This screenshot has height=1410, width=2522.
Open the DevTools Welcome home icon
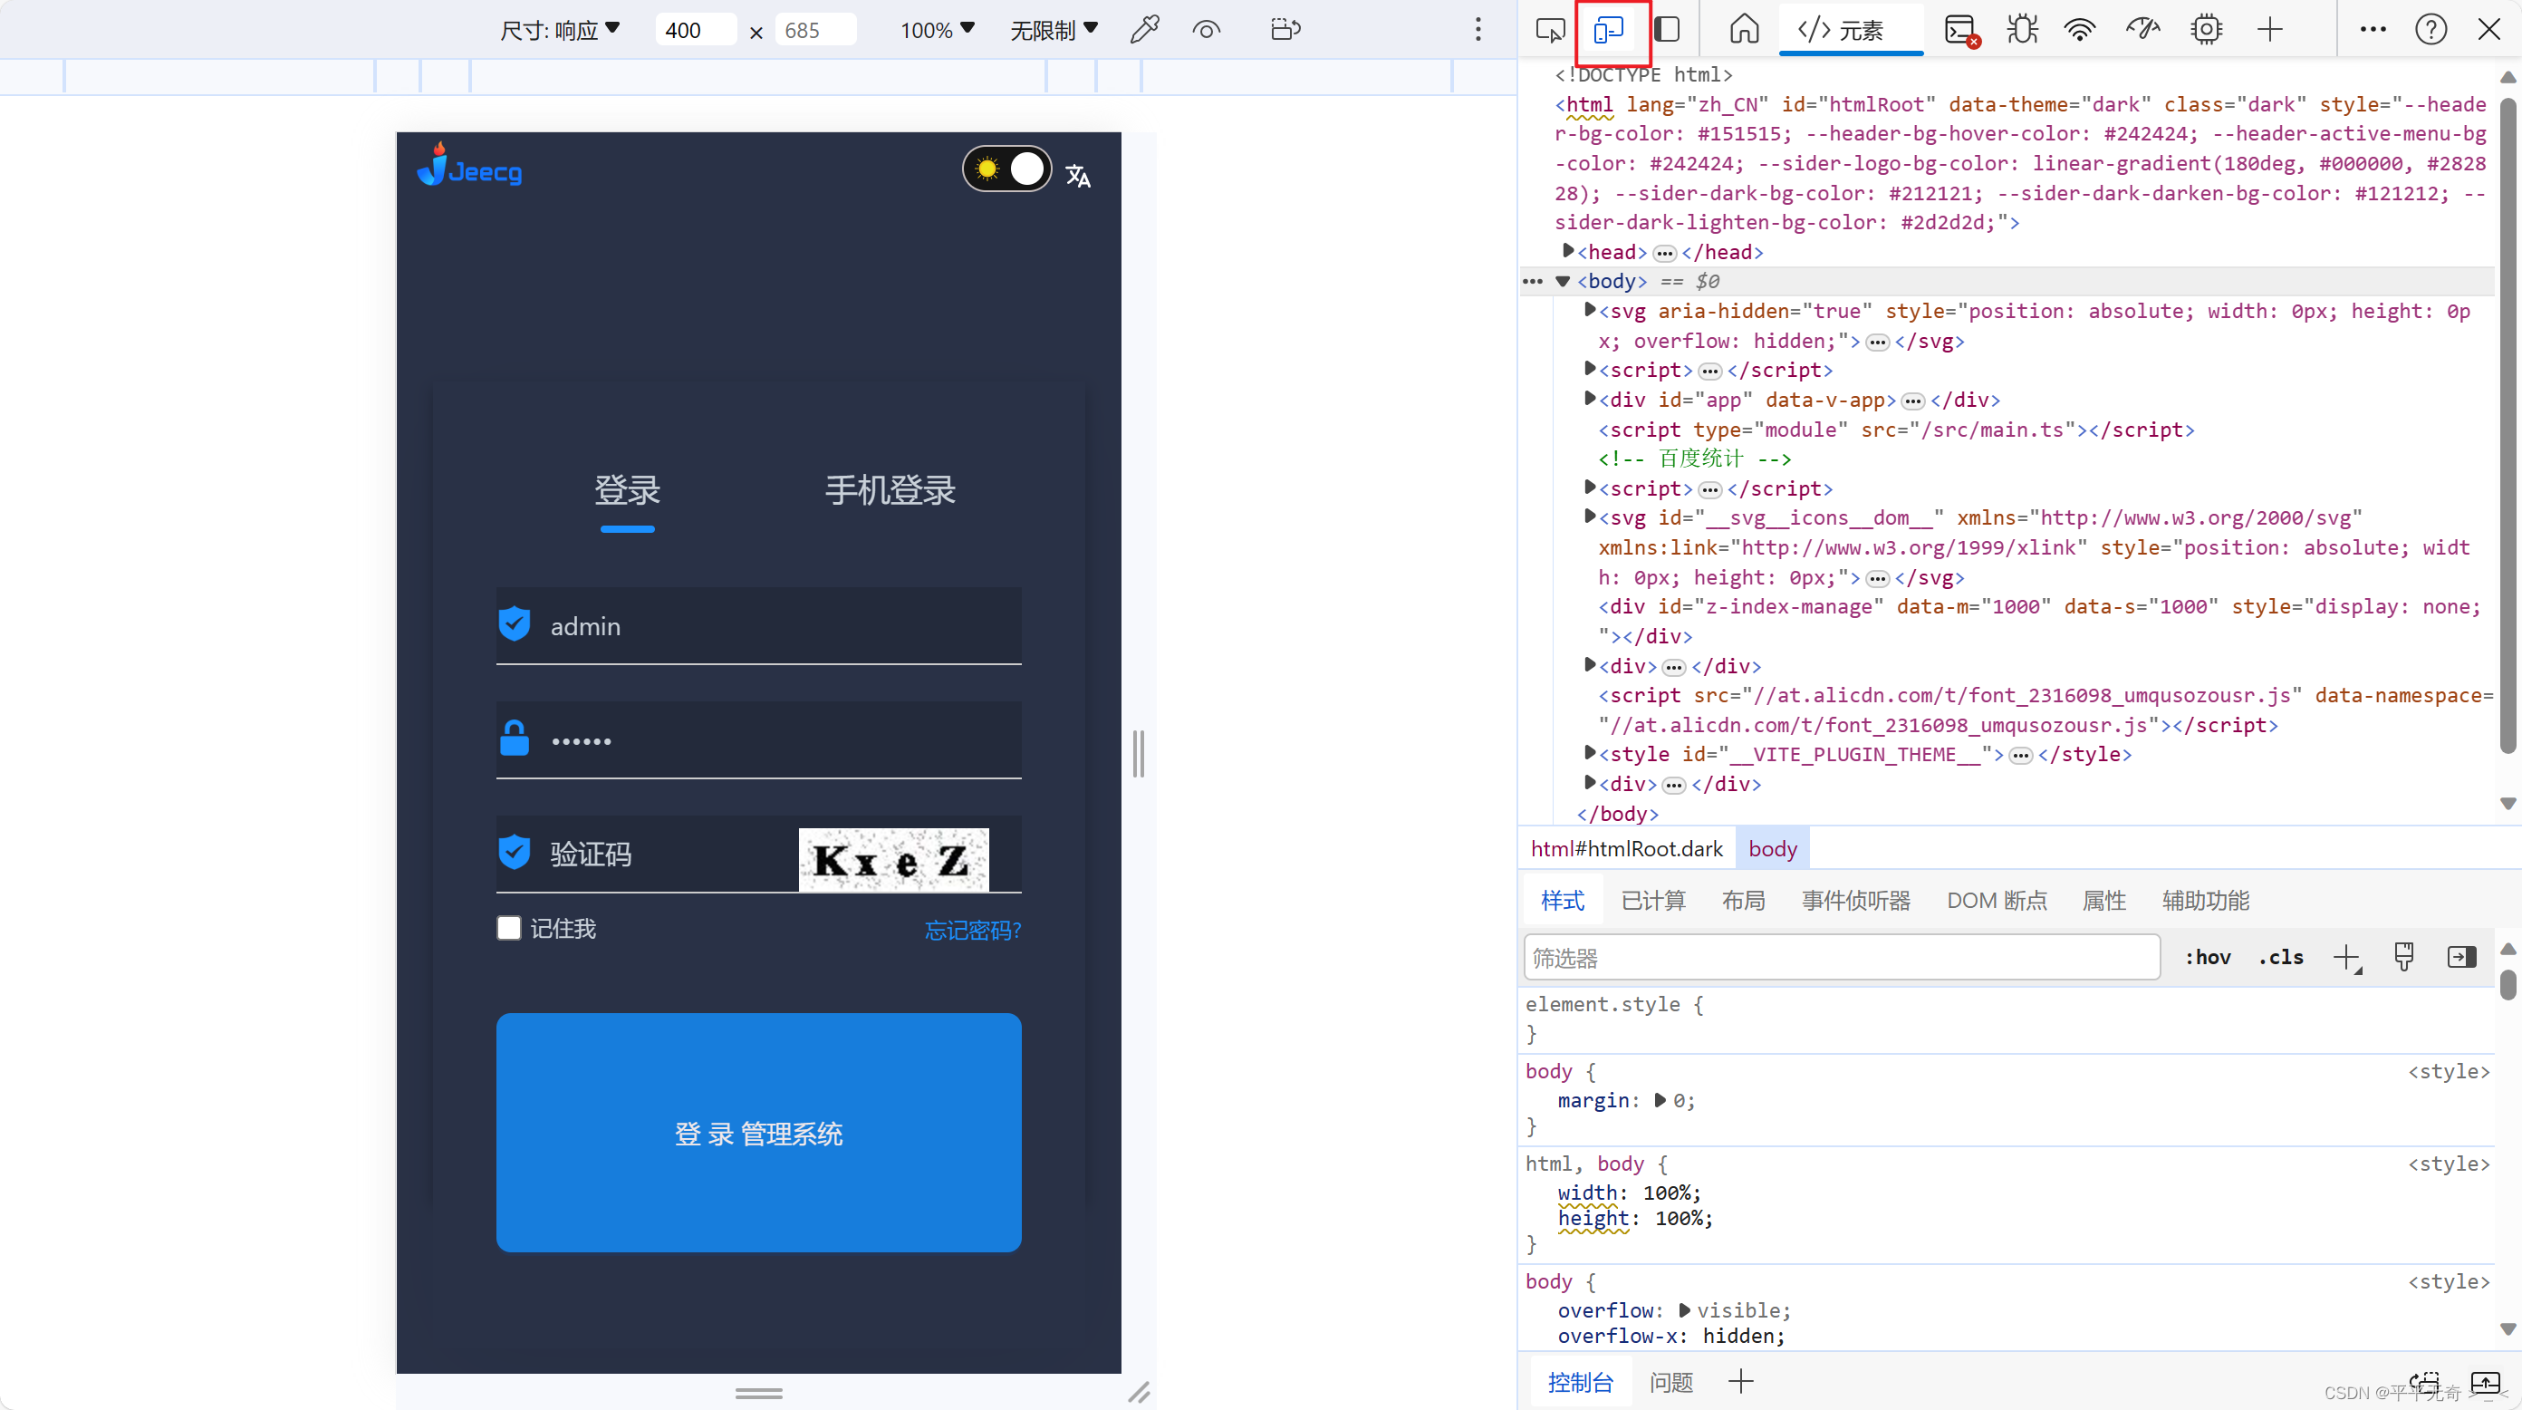(x=1744, y=29)
